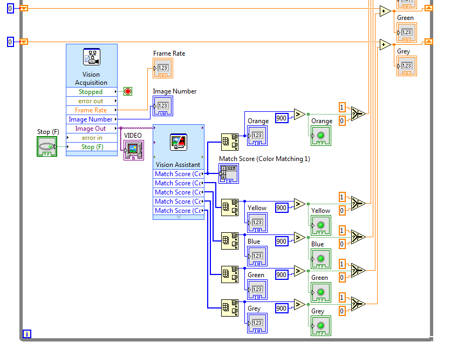The width and height of the screenshot is (458, 342).
Task: Select the Image Number U32 indicator terminal
Action: tap(163, 106)
